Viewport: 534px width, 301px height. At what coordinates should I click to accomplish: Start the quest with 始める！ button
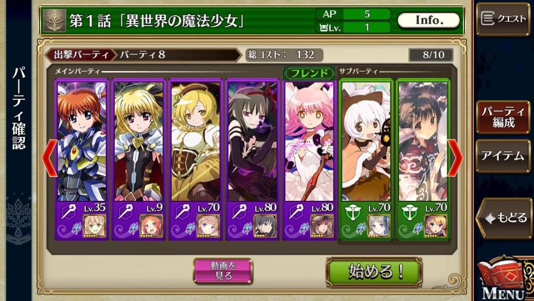[374, 271]
